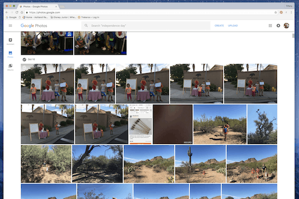
Task: Go to the Photos sidebar section
Action: coord(11,54)
